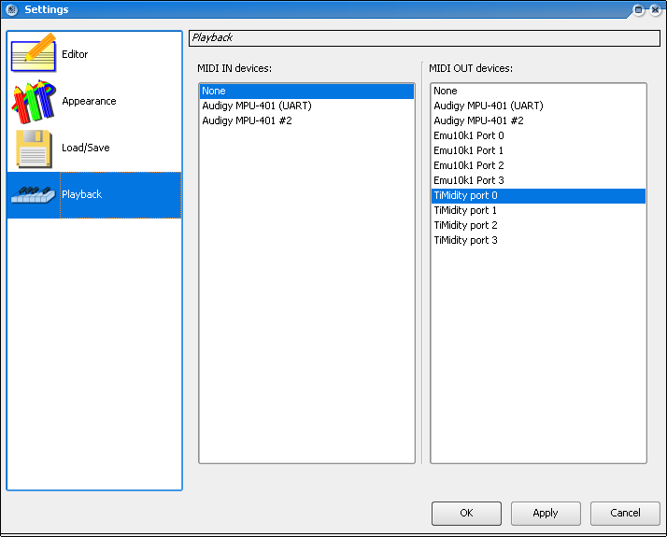Confirm settings with the OK button
Viewport: 667px width, 537px height.
(466, 514)
